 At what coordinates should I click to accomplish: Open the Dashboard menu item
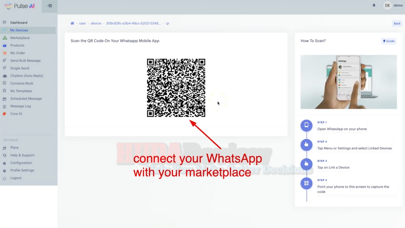(x=19, y=23)
